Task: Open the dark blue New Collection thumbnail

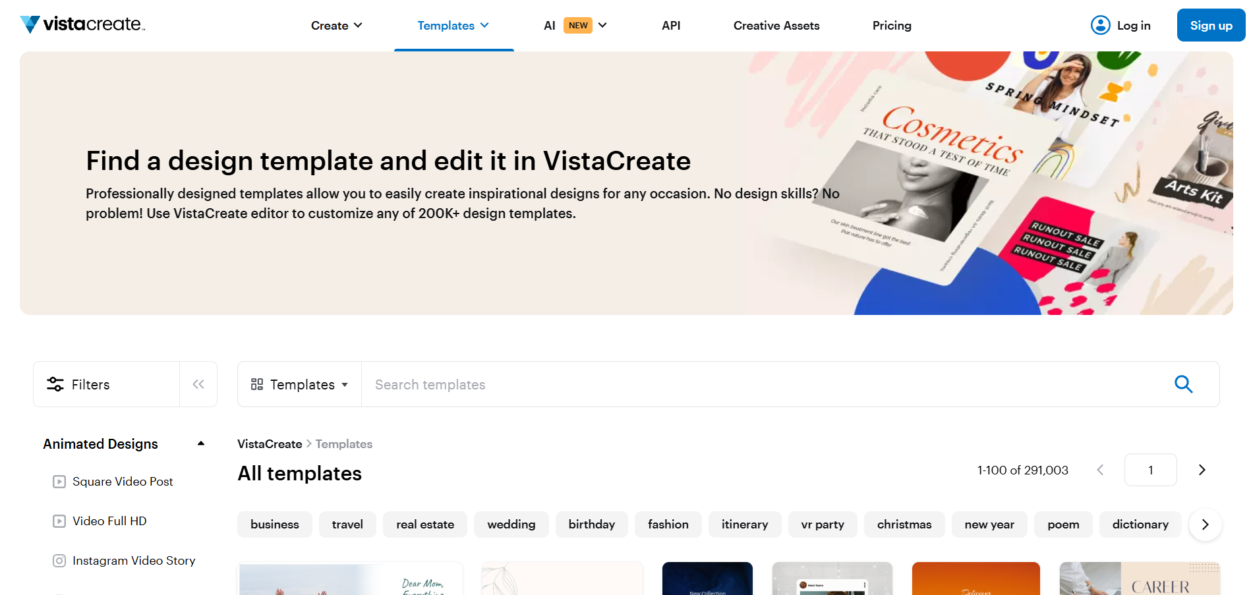Action: click(x=707, y=579)
